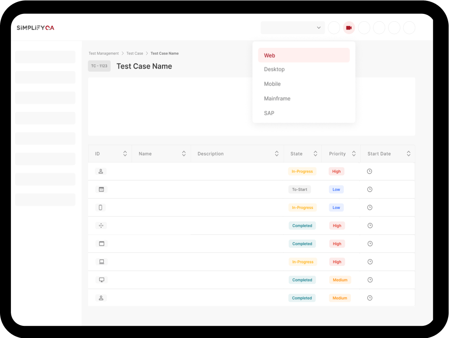
Task: Click the desktop monitor icon in the seventh row
Action: (x=101, y=280)
